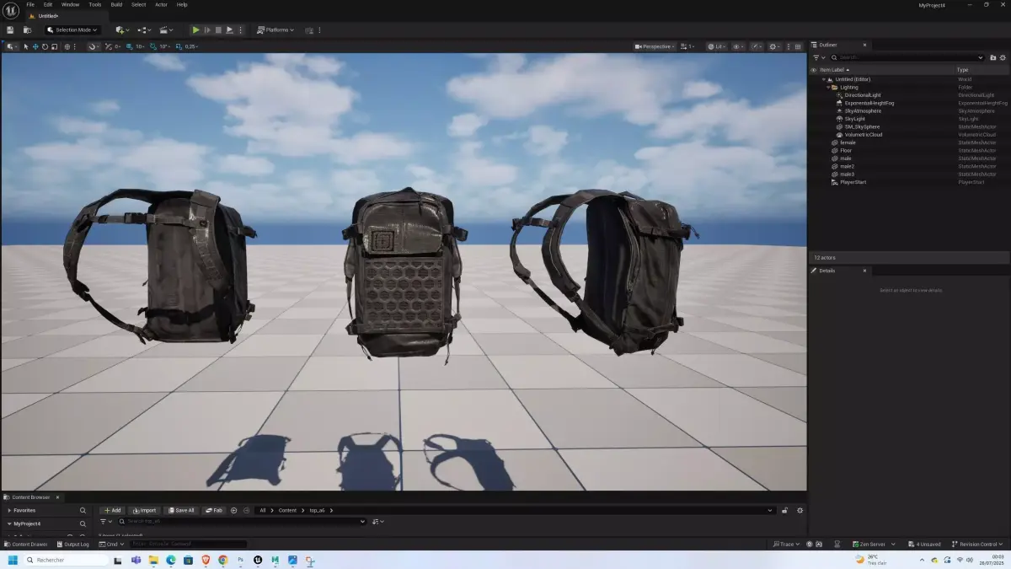1011x569 pixels.
Task: Open Unreal Engine taskbar icon
Action: click(258, 560)
